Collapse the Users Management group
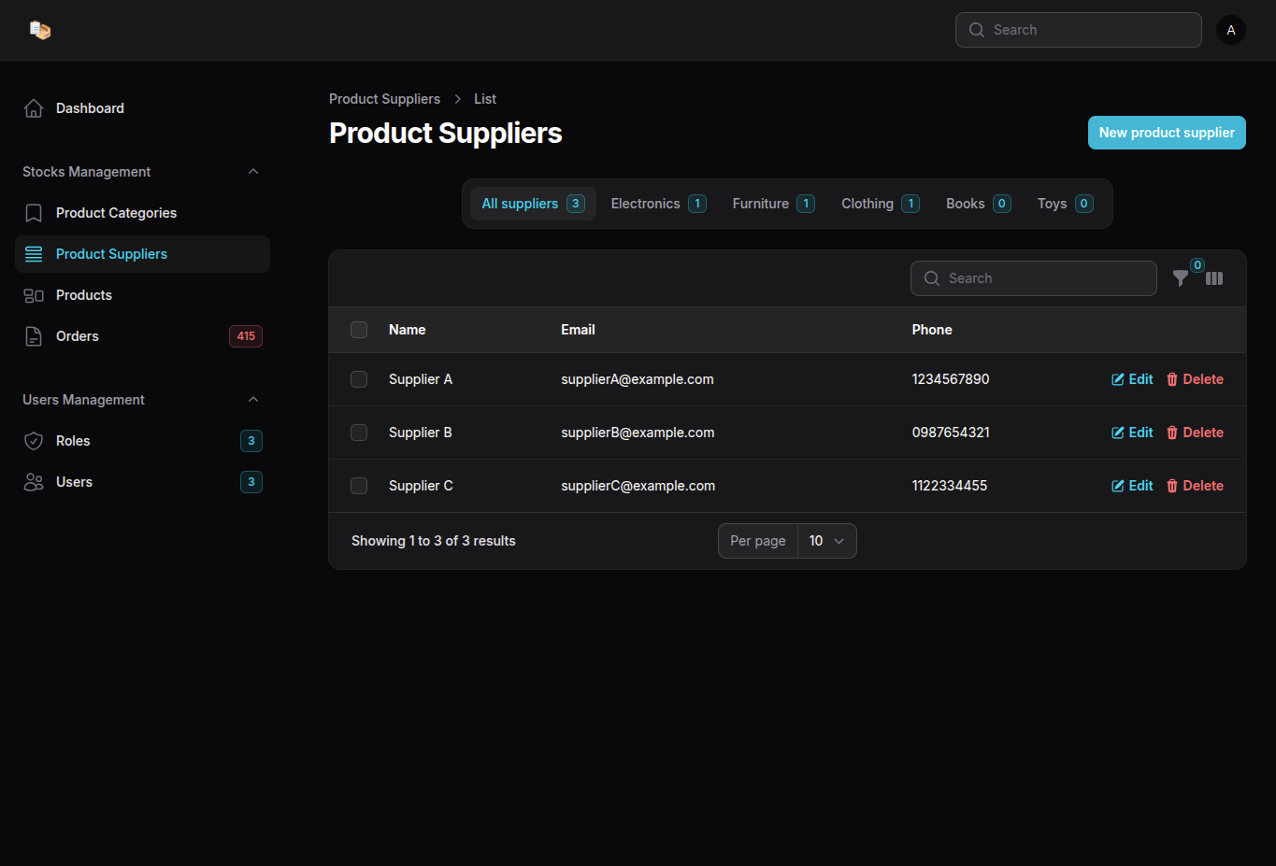 point(253,400)
